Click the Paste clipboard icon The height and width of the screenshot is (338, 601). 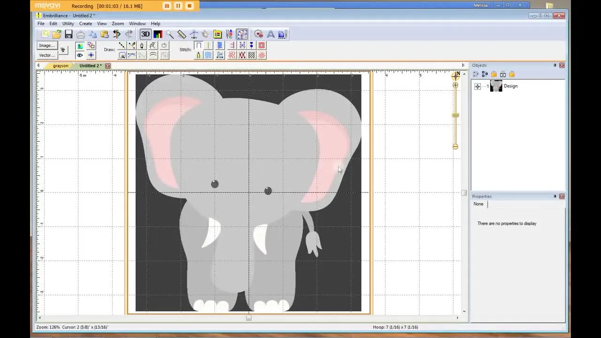click(x=105, y=34)
